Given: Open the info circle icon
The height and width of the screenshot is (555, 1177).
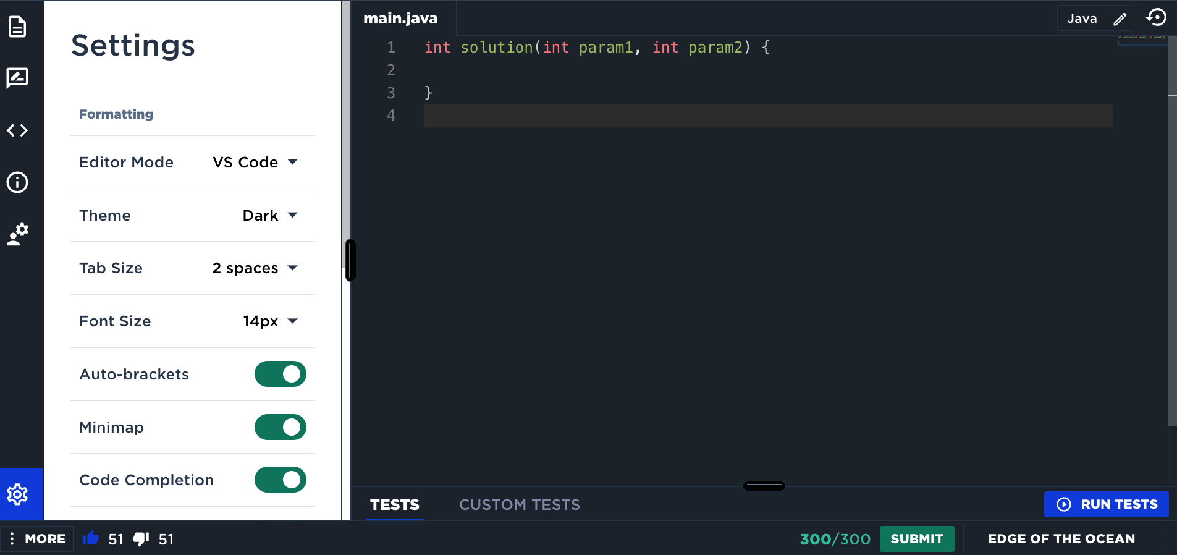Looking at the screenshot, I should click(17, 182).
